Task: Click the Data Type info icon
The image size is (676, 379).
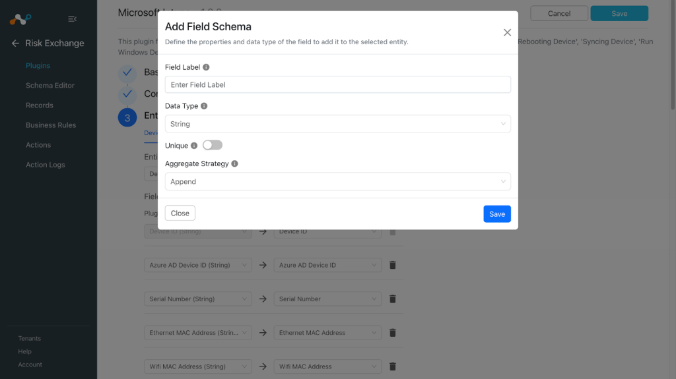Action: coord(204,106)
